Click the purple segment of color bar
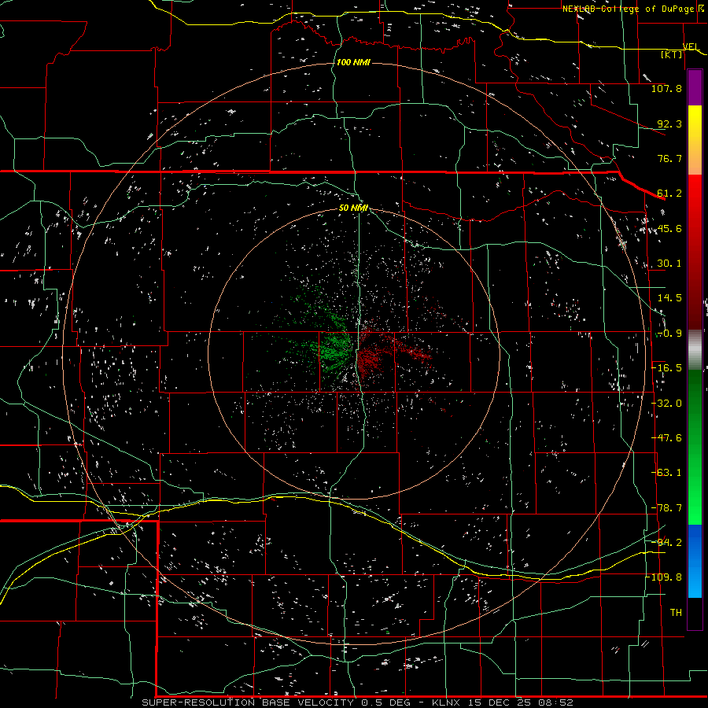Screen dimensions: 708x708 [695, 87]
